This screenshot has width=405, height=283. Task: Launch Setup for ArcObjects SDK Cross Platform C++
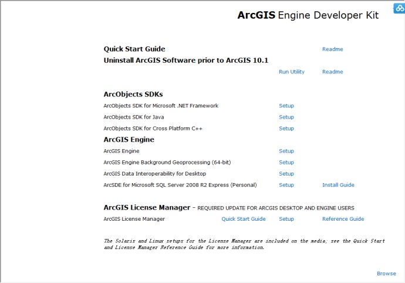tap(286, 129)
